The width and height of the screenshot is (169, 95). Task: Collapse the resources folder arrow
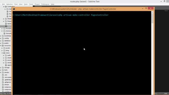(x=1, y=46)
